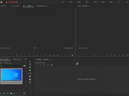
Task: Select the Drag Video Only icon
Action: point(35,48)
